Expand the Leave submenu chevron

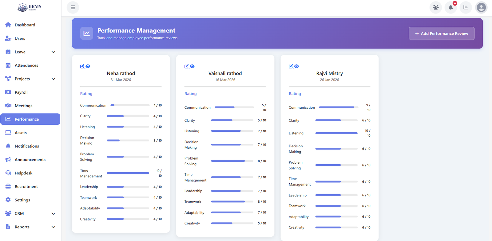pyautogui.click(x=54, y=52)
